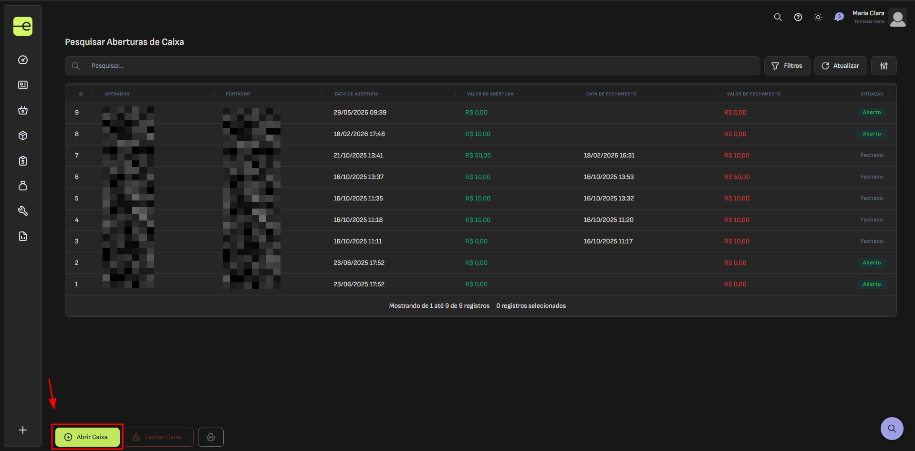Click ID cell 3 in the table
Image resolution: width=915 pixels, height=451 pixels.
click(77, 241)
